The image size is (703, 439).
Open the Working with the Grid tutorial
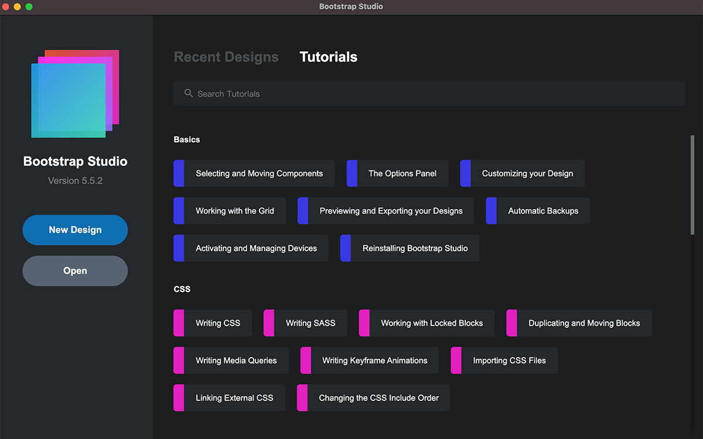point(230,211)
